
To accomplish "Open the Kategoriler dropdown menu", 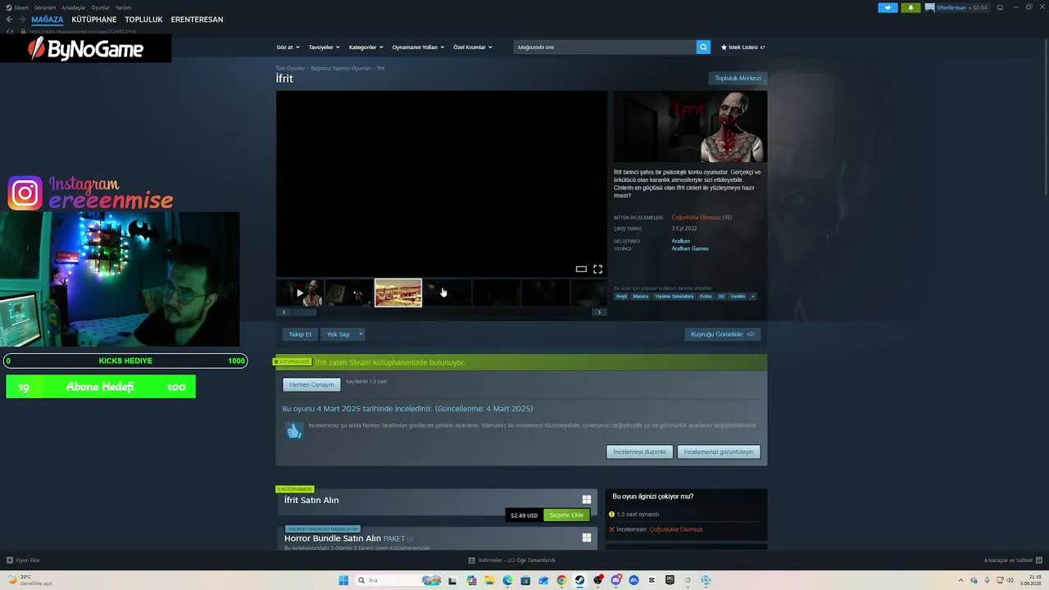I will point(366,48).
